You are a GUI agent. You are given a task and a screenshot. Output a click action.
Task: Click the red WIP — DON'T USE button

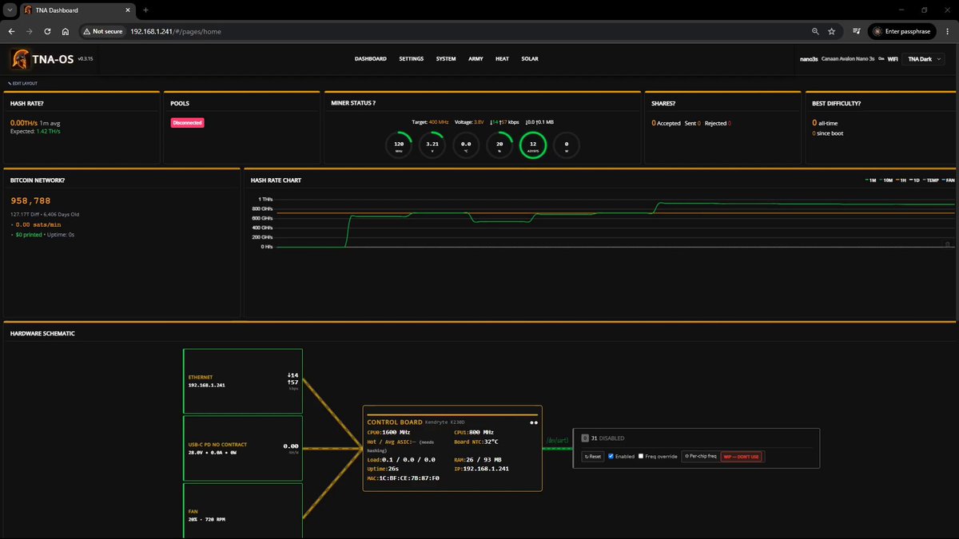[742, 457]
